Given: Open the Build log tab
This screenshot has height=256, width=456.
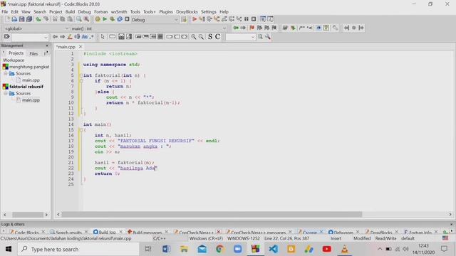Looking at the screenshot, I should point(107,233).
